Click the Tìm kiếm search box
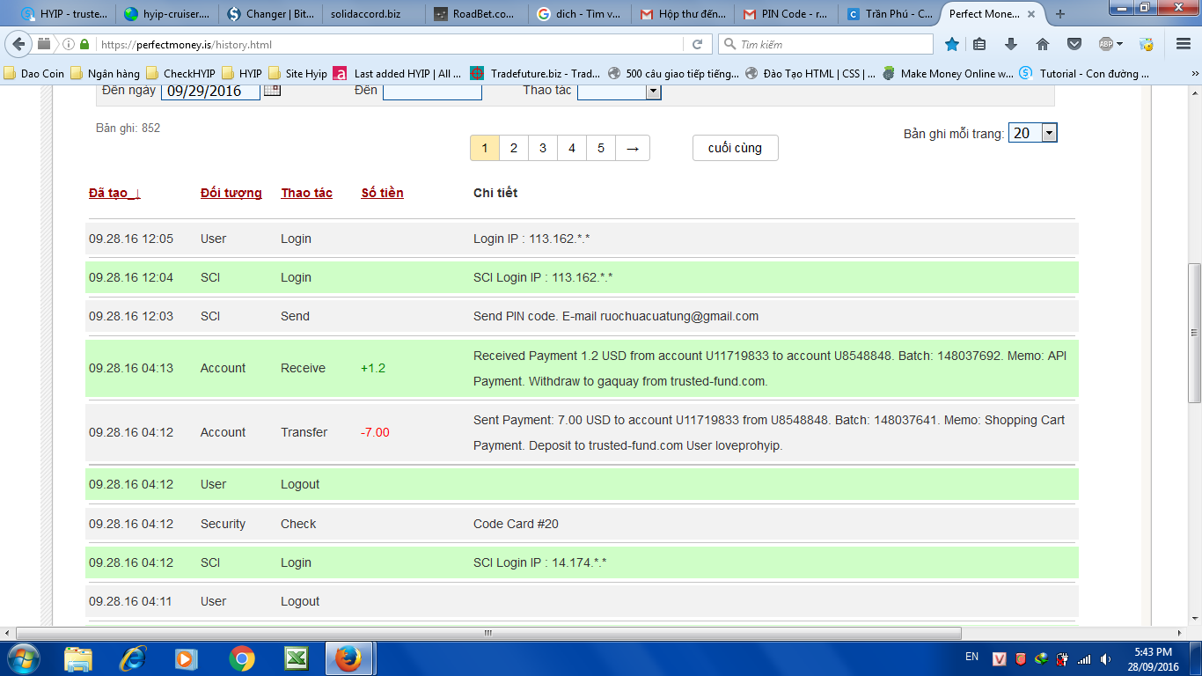 [825, 44]
